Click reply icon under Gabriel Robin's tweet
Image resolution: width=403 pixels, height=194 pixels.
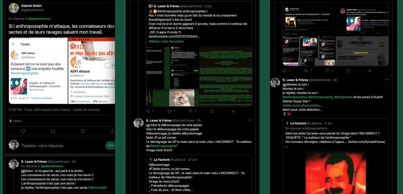pyautogui.click(x=24, y=131)
